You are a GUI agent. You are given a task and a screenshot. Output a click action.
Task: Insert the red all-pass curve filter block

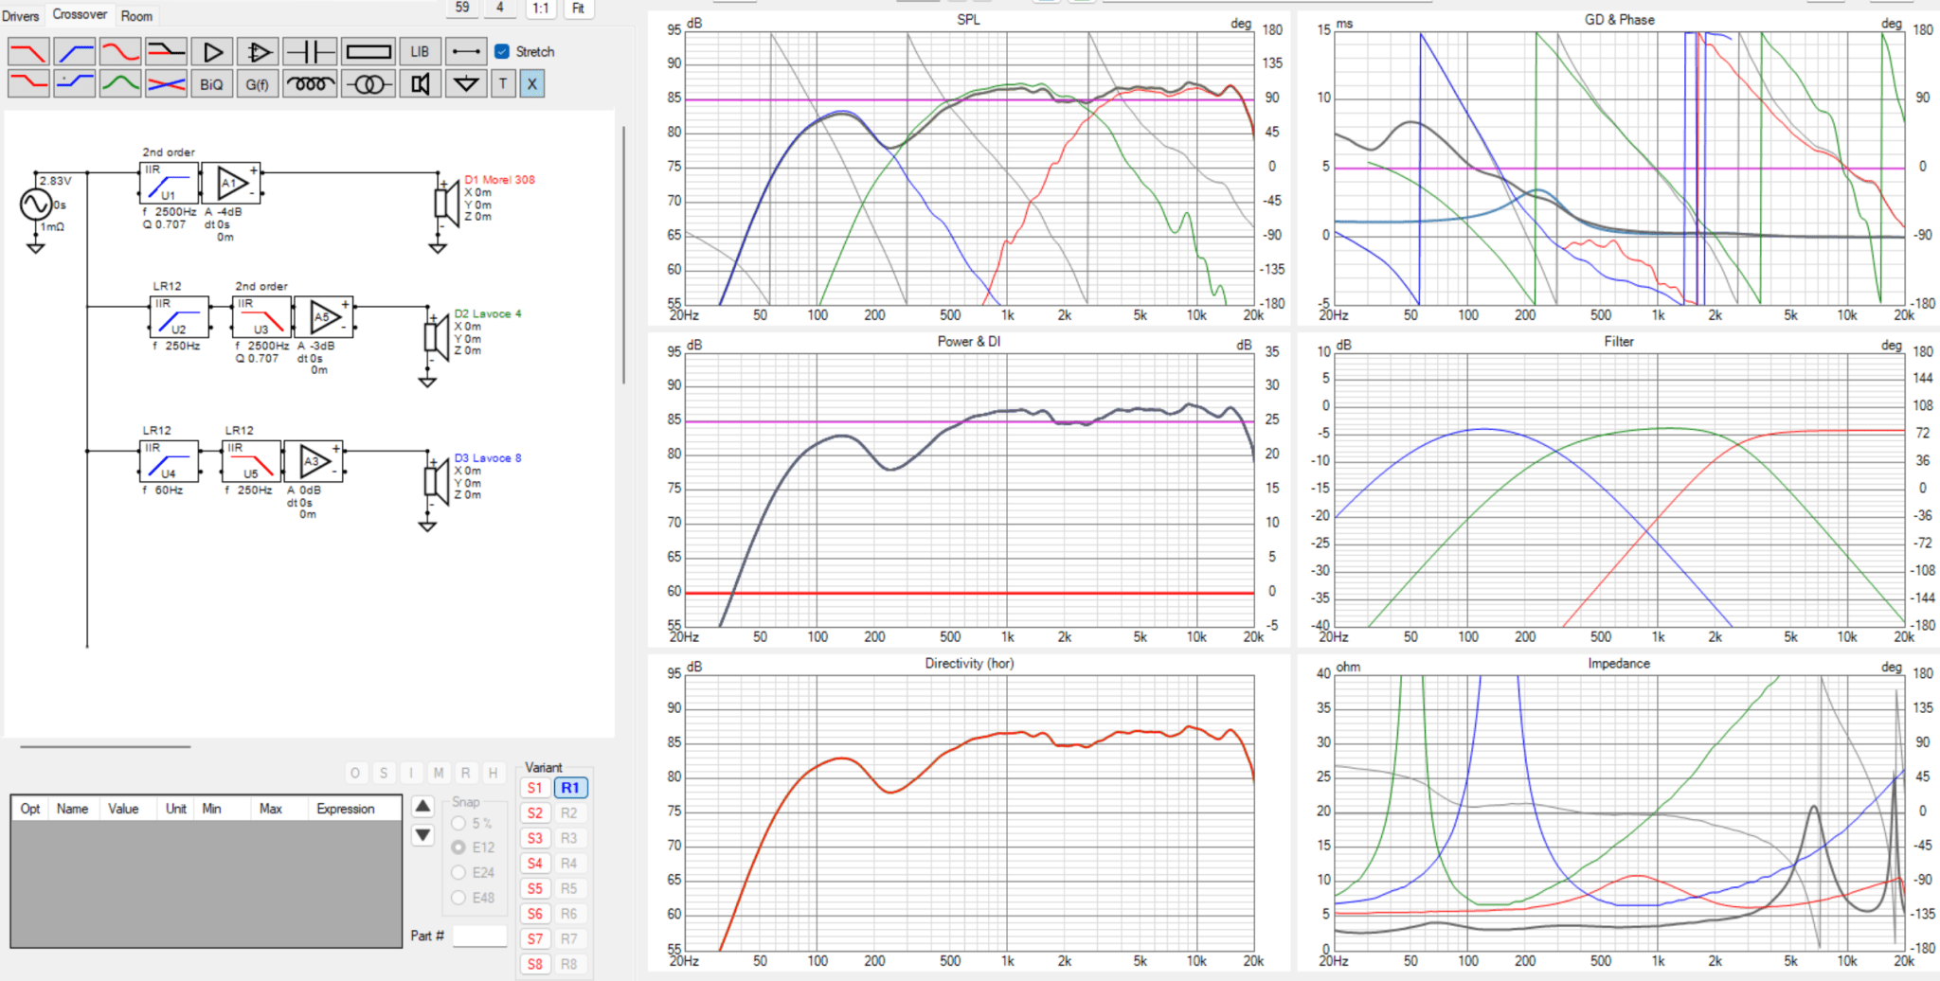click(x=120, y=51)
